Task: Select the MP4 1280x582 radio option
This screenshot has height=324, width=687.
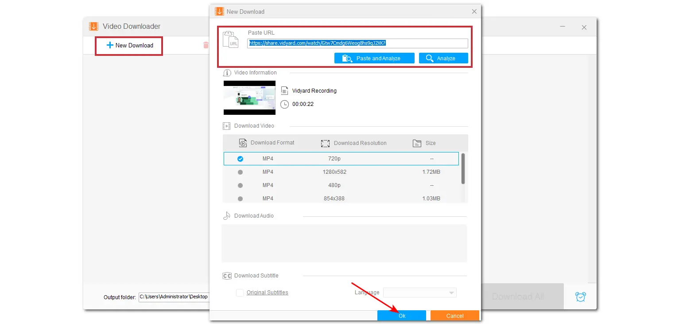Action: click(x=240, y=172)
